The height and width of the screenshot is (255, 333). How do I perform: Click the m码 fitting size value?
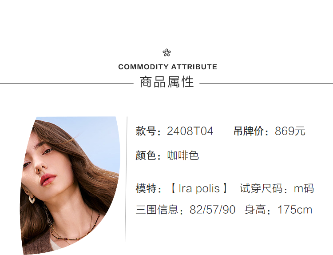point(304,188)
